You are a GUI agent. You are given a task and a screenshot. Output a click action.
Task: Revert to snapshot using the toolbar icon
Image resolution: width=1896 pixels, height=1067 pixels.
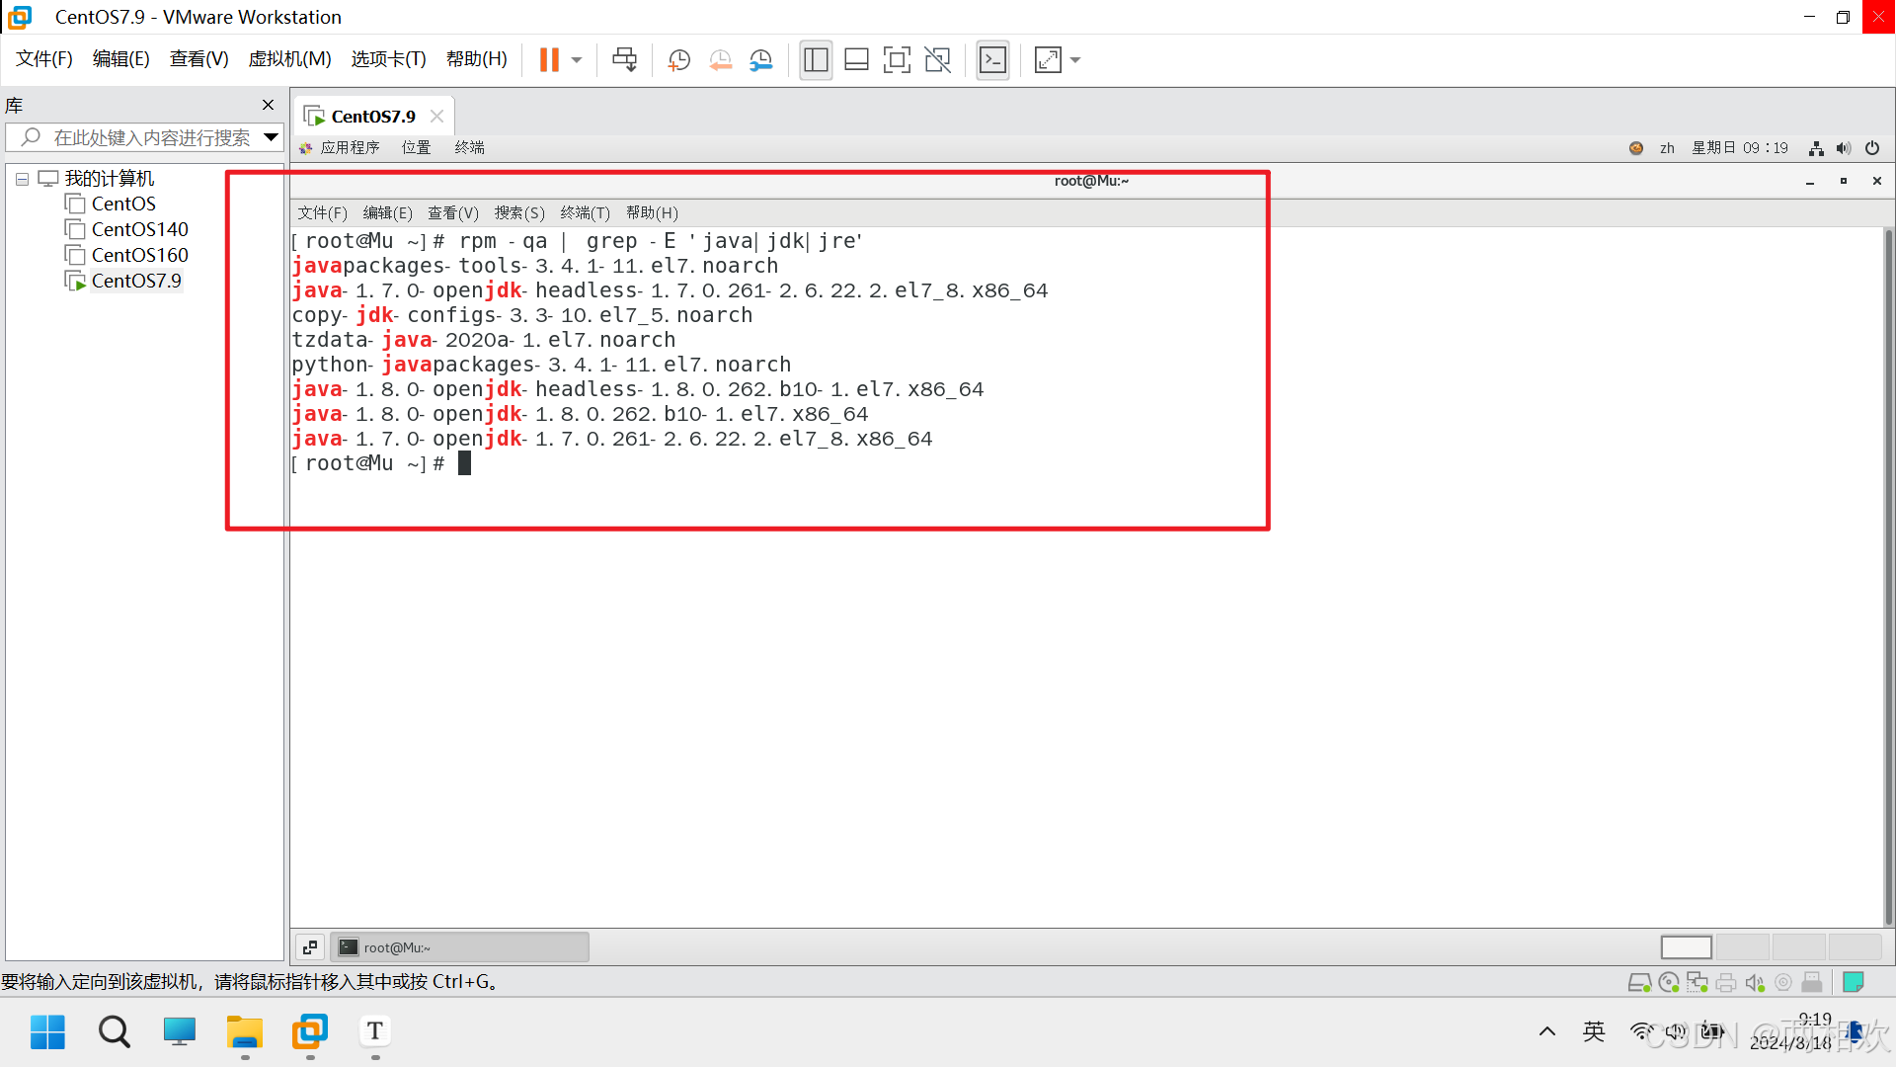(x=720, y=60)
